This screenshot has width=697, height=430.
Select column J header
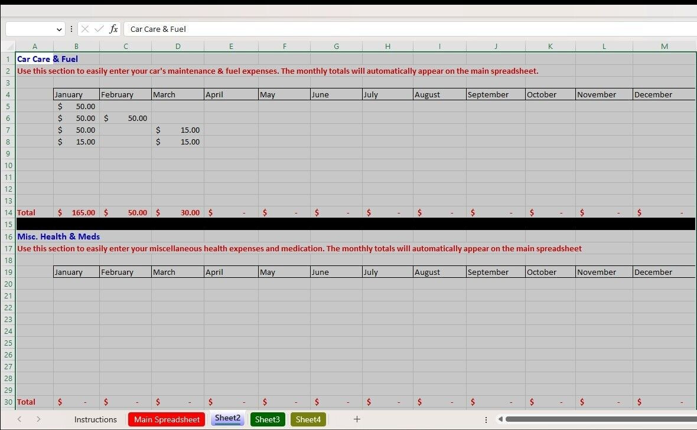[x=496, y=46]
